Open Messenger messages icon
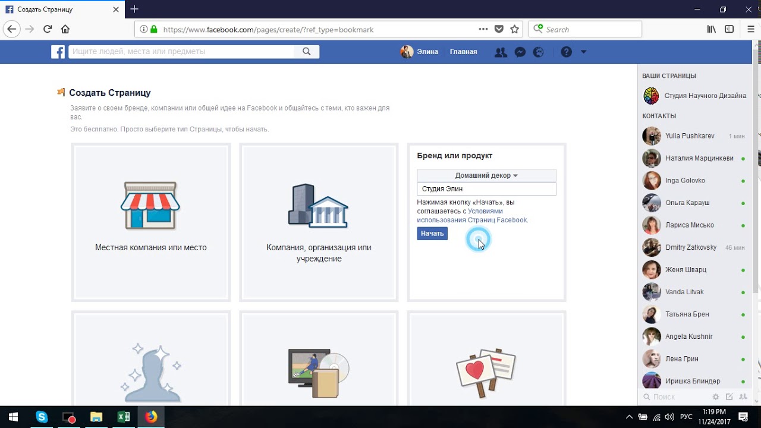 520,52
